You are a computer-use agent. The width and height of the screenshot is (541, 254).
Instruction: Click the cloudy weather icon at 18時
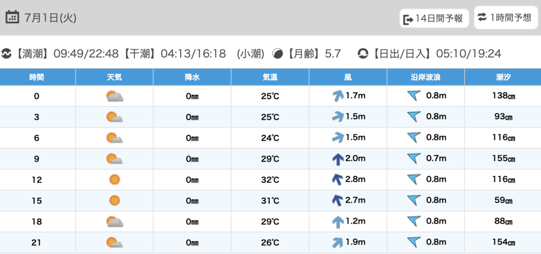coord(114,222)
